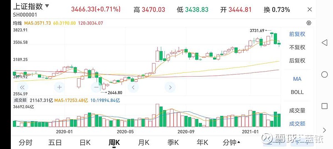This screenshot has height=149, width=333.
Task: Zoom in chart with plus icon
Action: click(x=60, y=87)
